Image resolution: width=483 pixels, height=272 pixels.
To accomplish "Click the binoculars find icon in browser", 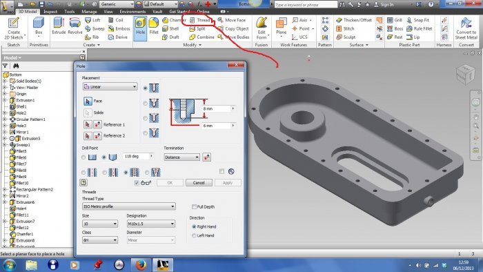I will (16, 66).
